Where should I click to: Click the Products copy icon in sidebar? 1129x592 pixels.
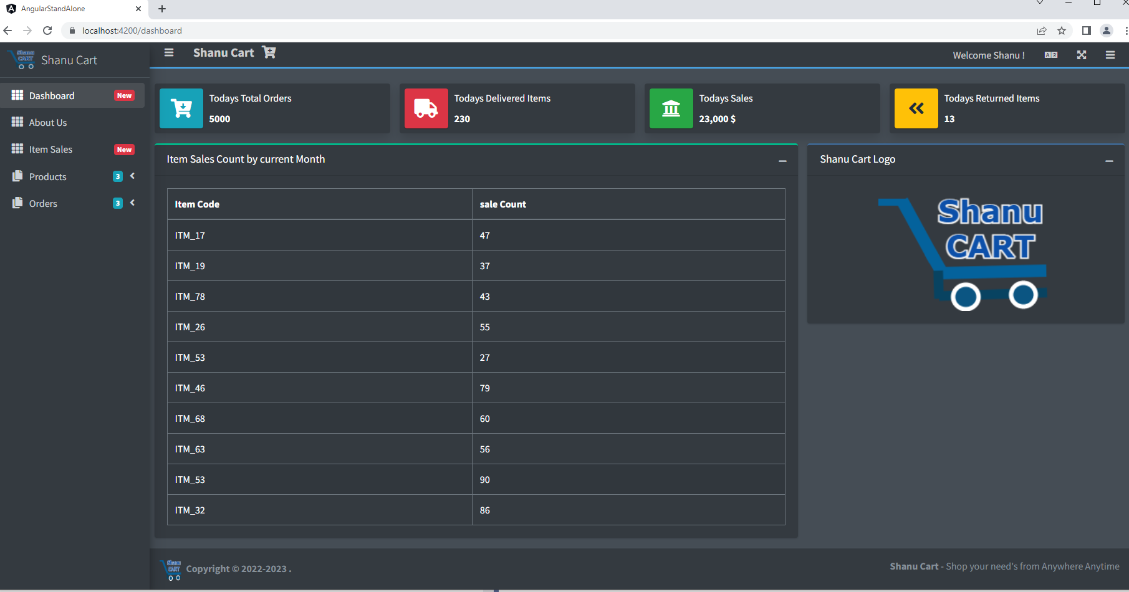click(x=17, y=176)
